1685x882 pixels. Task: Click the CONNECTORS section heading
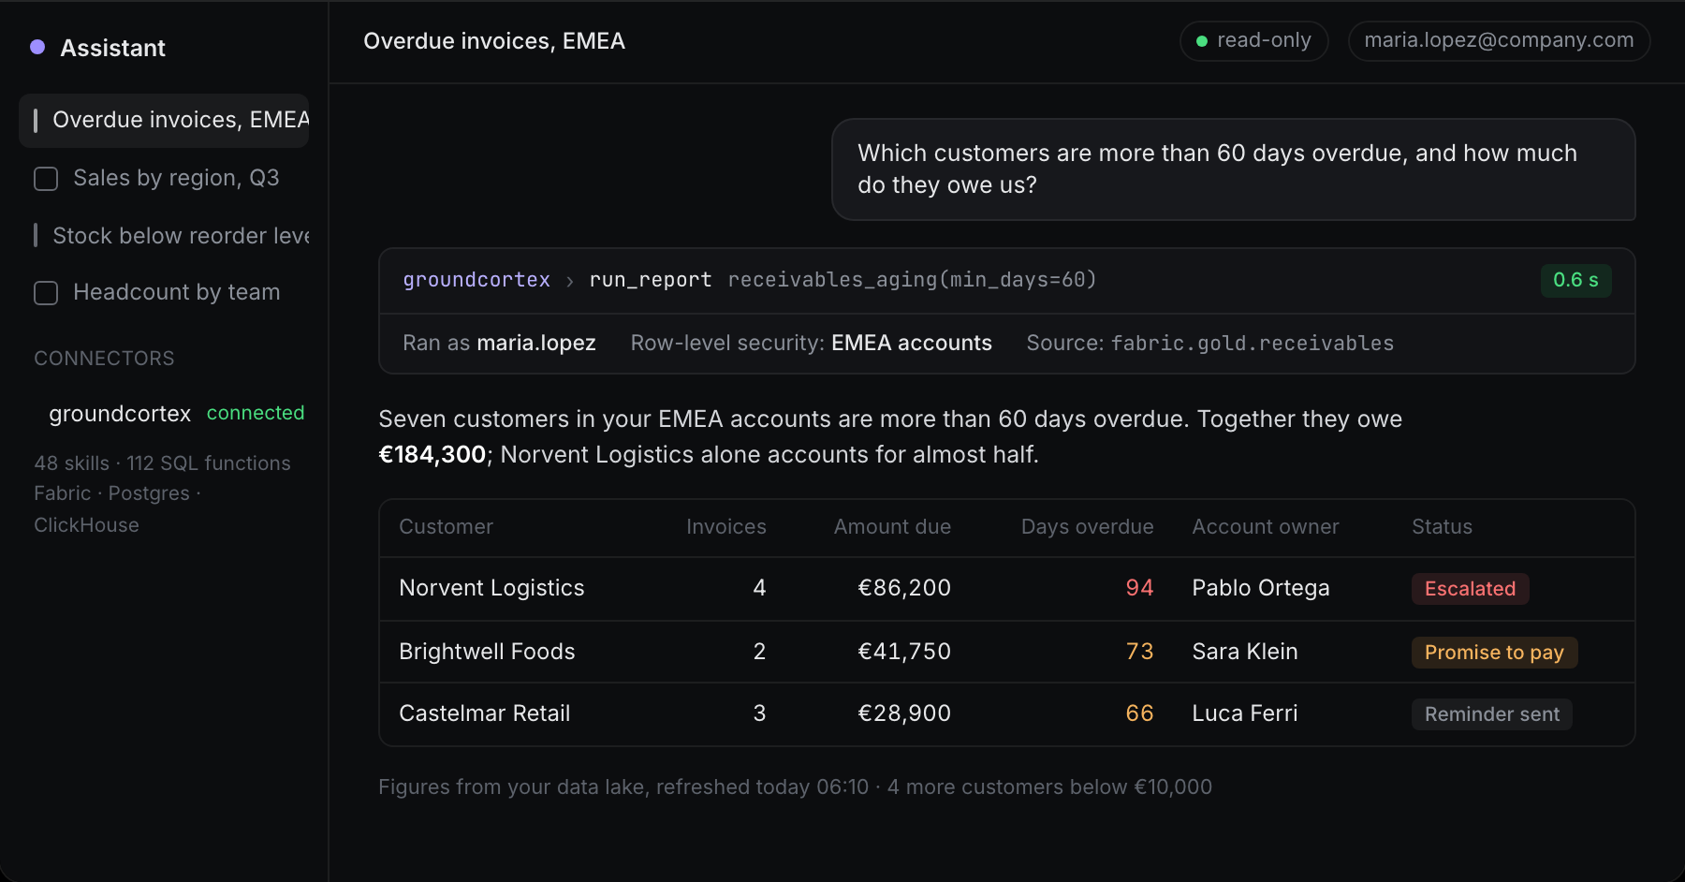[104, 359]
